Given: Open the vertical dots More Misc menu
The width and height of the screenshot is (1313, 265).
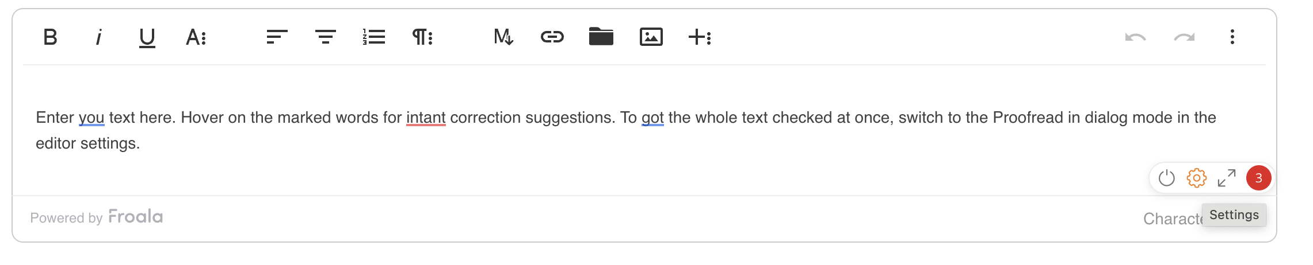Looking at the screenshot, I should coord(1232,37).
